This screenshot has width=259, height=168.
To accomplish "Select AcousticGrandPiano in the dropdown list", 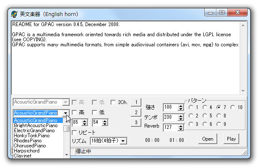I will tap(38, 120).
